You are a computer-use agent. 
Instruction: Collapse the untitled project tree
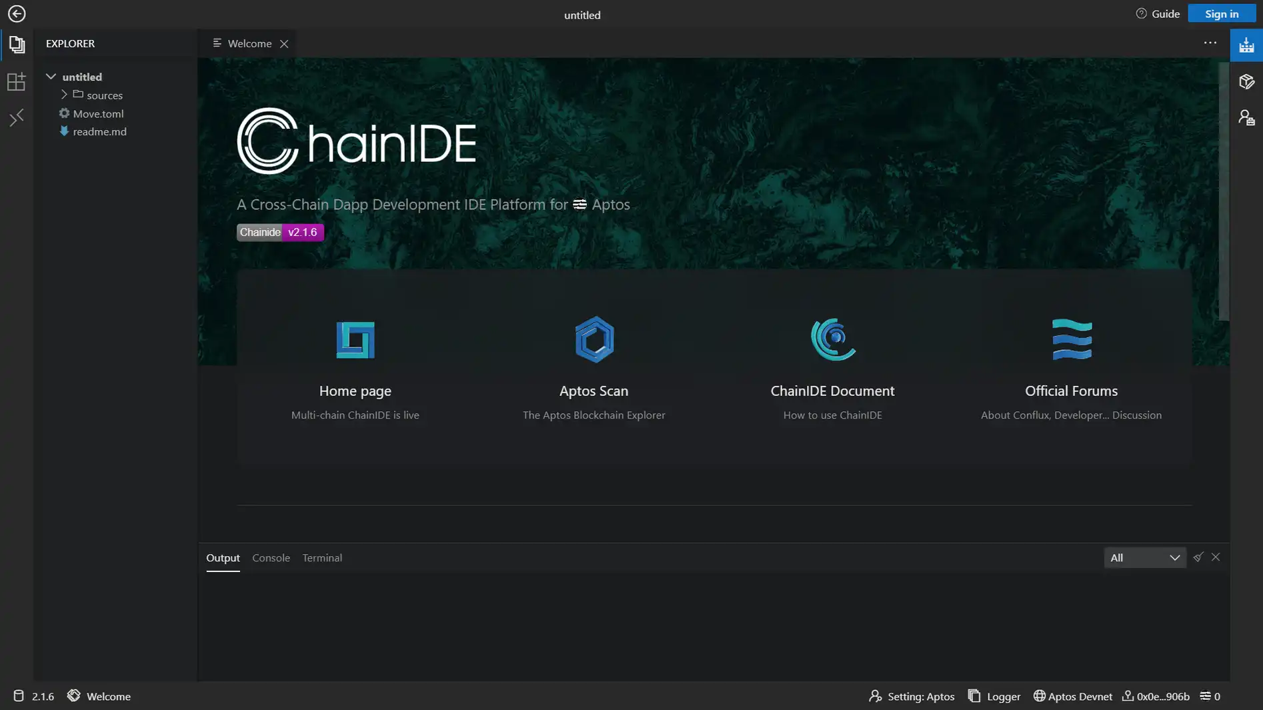51,77
